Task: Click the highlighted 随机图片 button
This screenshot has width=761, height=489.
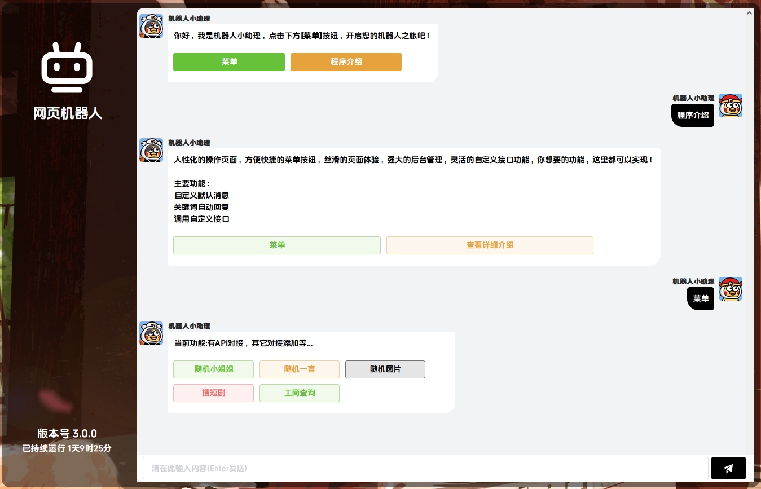Action: [x=385, y=369]
